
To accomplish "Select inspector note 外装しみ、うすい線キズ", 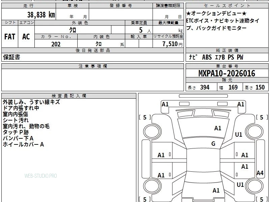I will tap(31, 102).
